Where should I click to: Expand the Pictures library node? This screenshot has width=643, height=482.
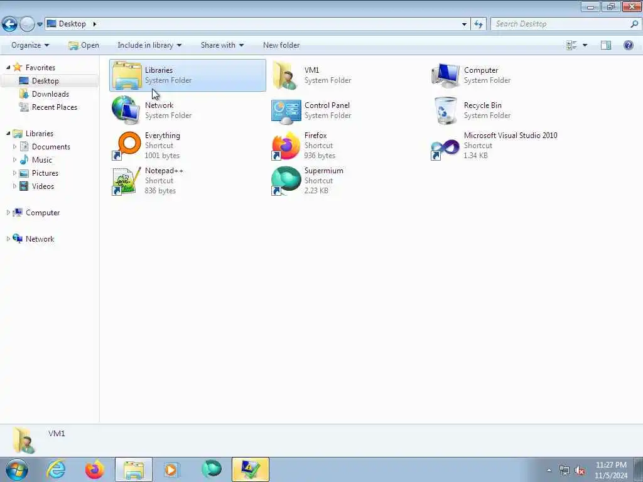coord(15,173)
